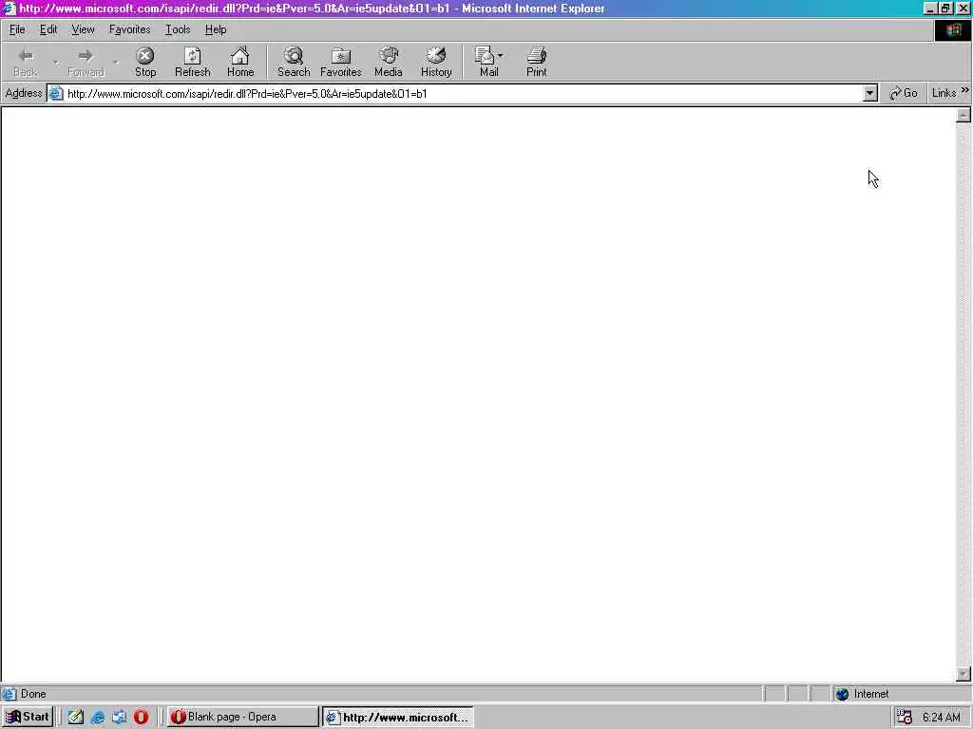
Task: Click the Start button
Action: [28, 717]
